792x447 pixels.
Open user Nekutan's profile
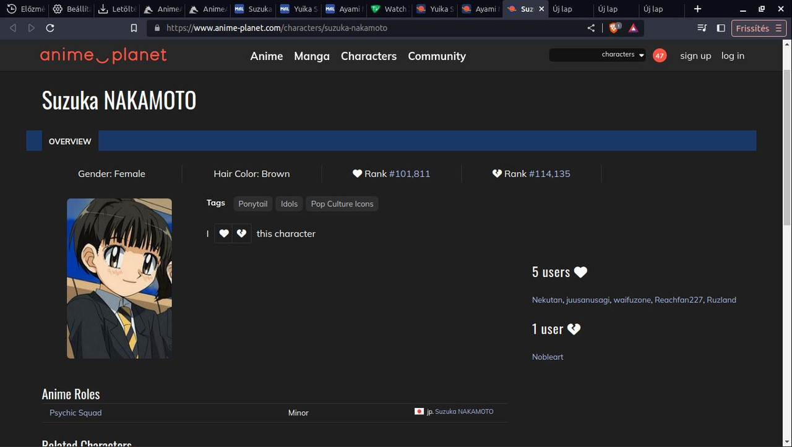(x=547, y=300)
